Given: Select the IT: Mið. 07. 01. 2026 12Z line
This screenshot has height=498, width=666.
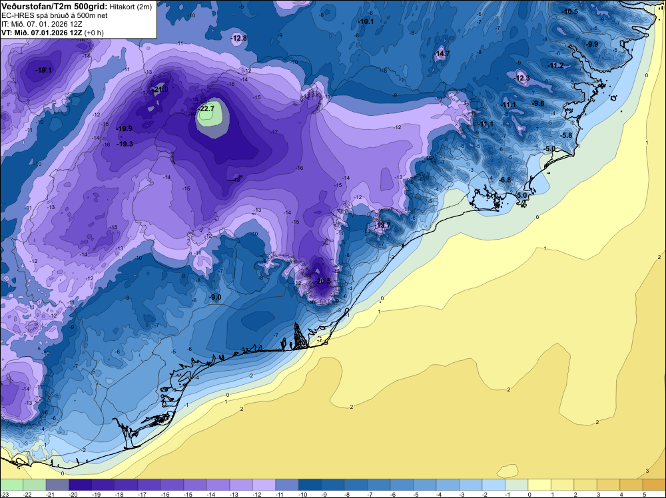Looking at the screenshot, I should point(41,24).
